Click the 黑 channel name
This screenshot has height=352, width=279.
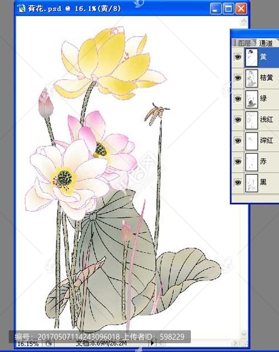263,182
